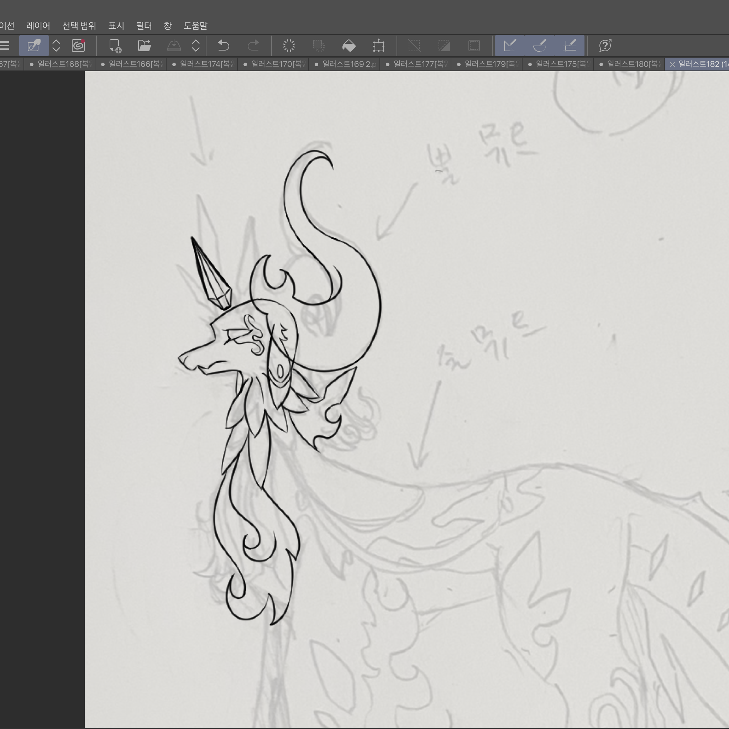This screenshot has width=729, height=729.
Task: Open the 레이어 menu
Action: (38, 26)
